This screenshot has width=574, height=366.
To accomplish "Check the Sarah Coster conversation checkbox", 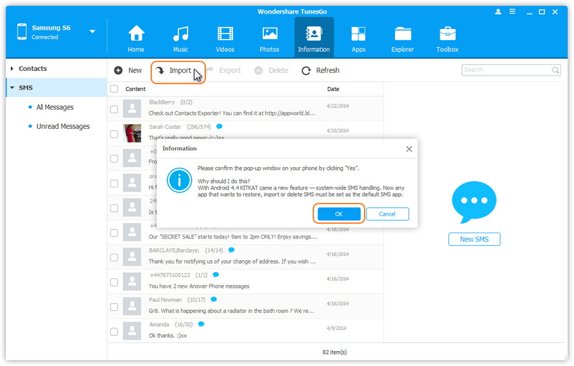I will click(114, 133).
